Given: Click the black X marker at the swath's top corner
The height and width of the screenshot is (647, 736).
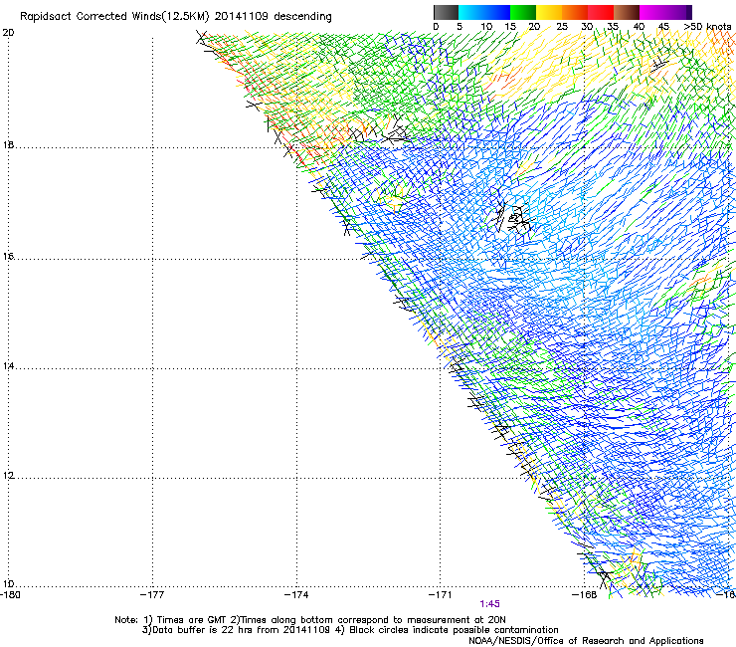Looking at the screenshot, I should (202, 37).
